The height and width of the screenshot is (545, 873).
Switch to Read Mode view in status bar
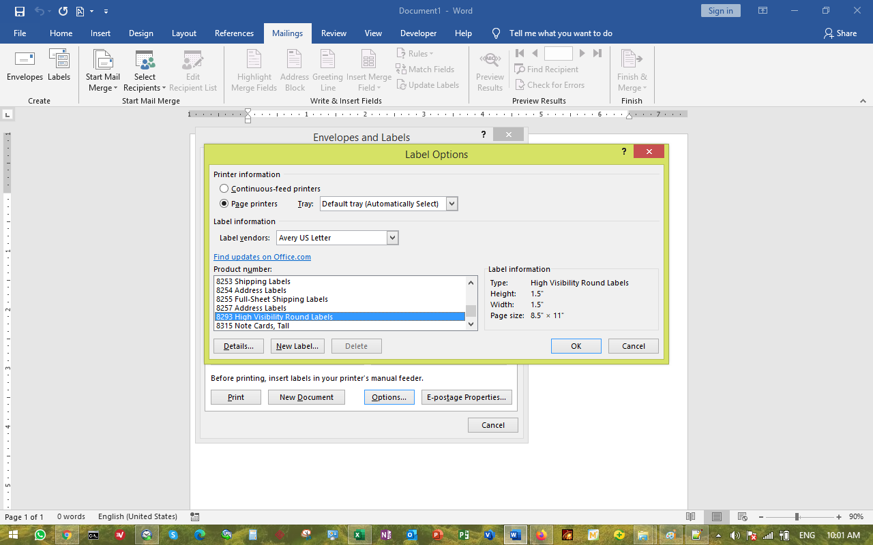(691, 517)
